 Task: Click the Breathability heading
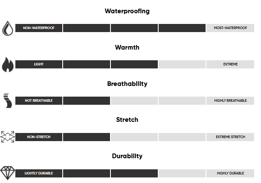(x=127, y=84)
